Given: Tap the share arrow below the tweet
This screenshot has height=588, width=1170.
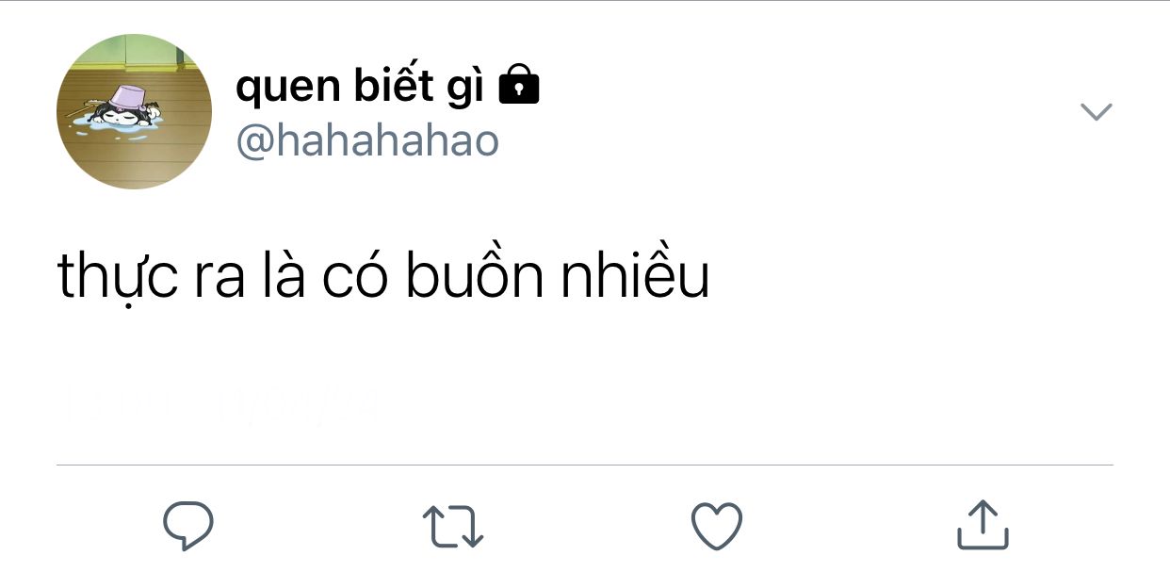Looking at the screenshot, I should [x=983, y=526].
